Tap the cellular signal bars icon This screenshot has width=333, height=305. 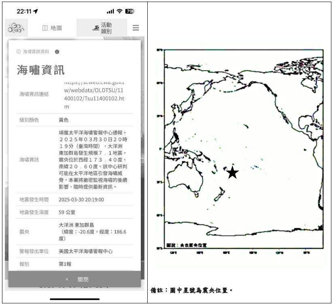110,11
